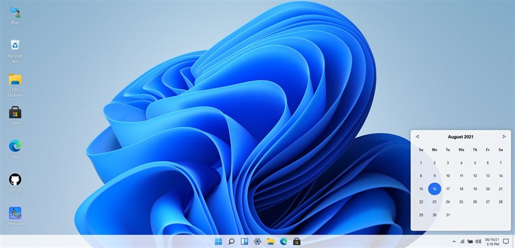515x248 pixels.
Task: Pick date 17 in the calendar
Action: point(447,189)
